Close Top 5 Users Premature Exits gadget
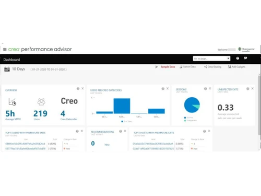The width and height of the screenshot is (261, 196). coord(82,131)
